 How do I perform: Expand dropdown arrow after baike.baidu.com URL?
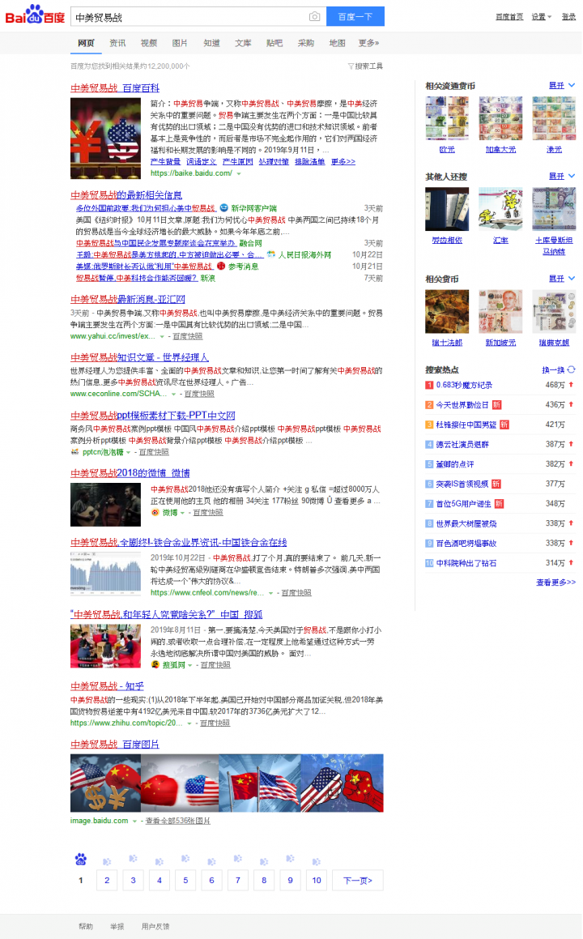click(239, 173)
